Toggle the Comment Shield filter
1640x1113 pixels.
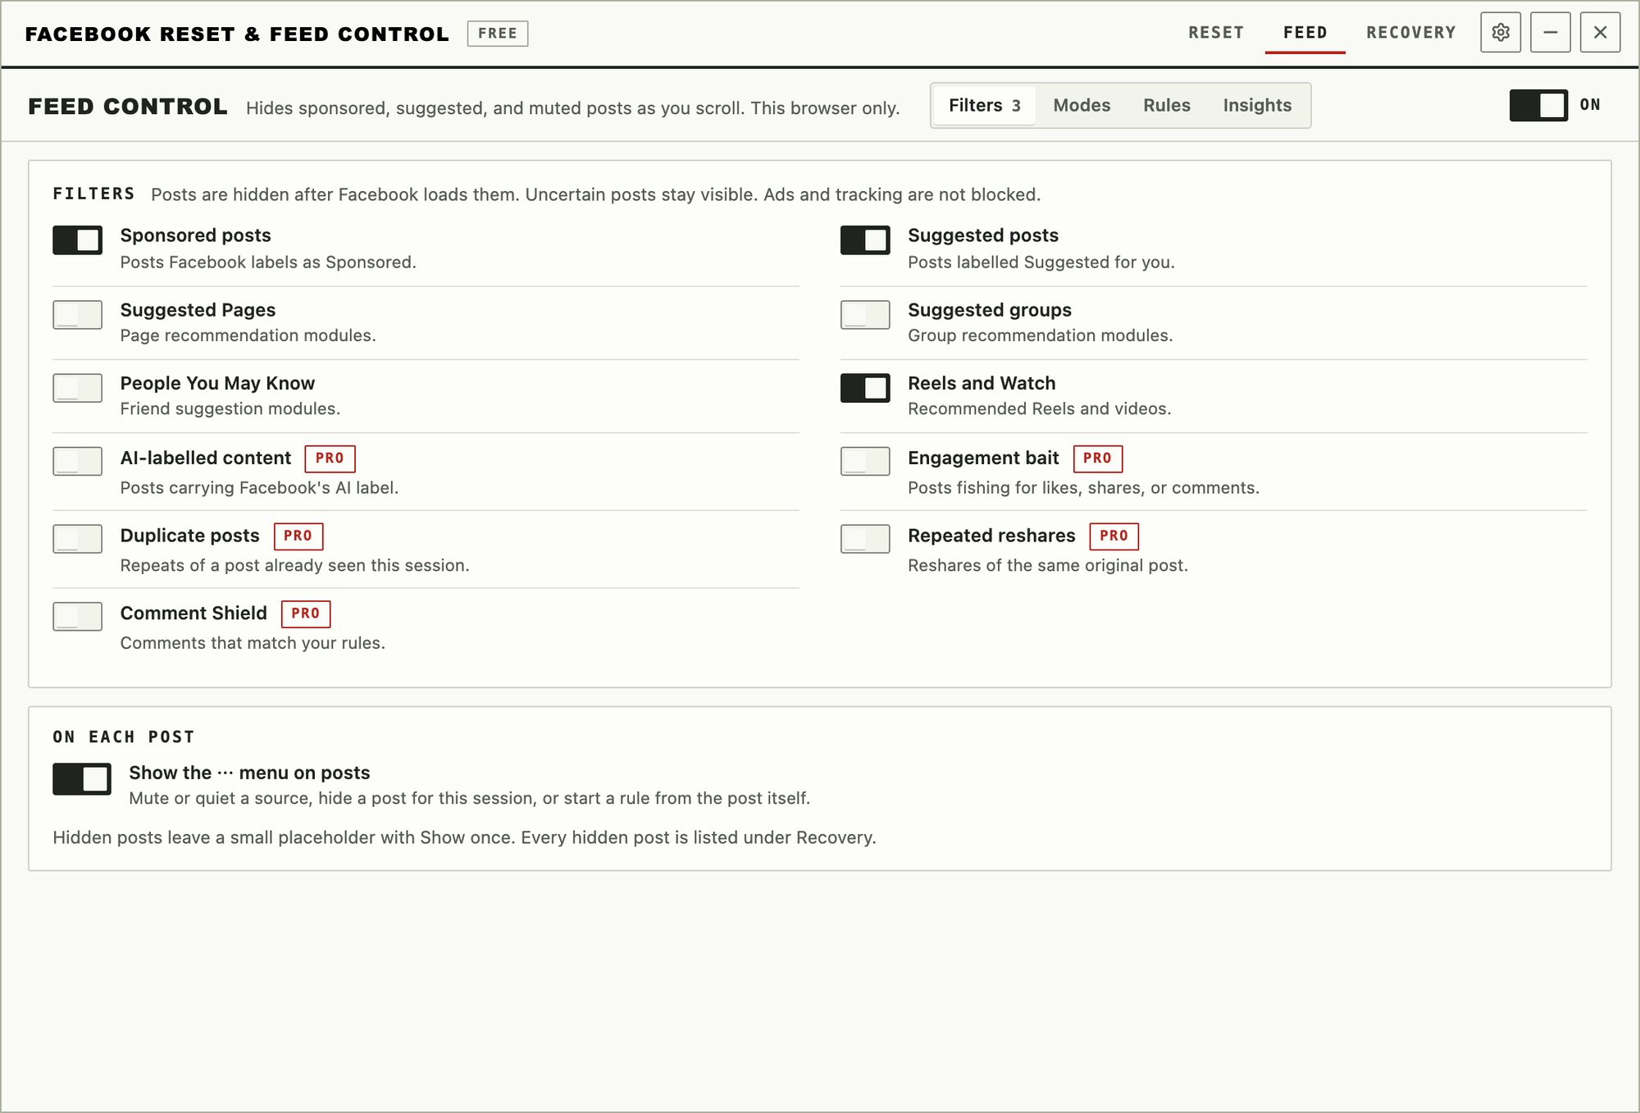pyautogui.click(x=78, y=617)
